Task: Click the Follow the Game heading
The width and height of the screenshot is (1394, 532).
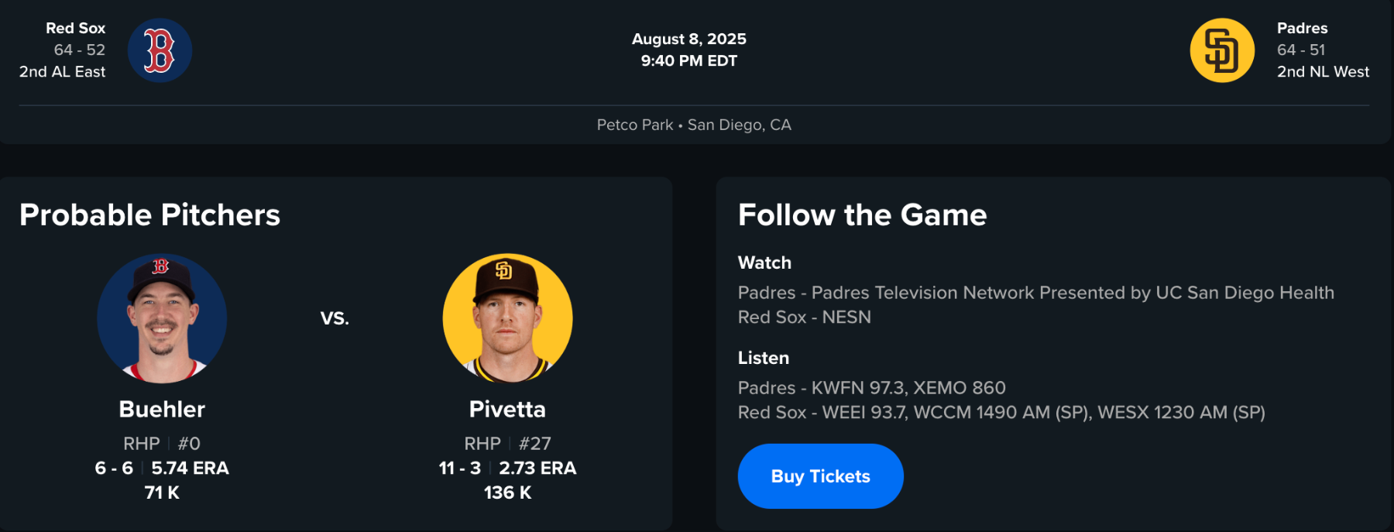Action: 862,215
